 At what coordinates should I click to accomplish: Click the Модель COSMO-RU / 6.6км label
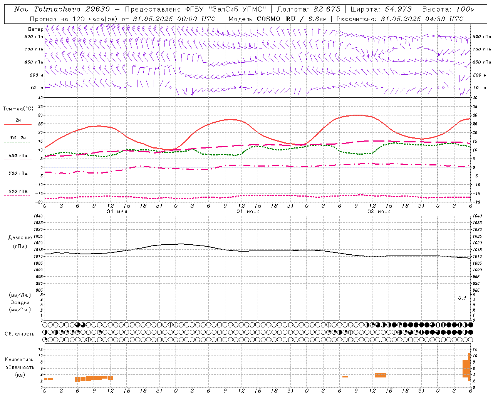277,19
